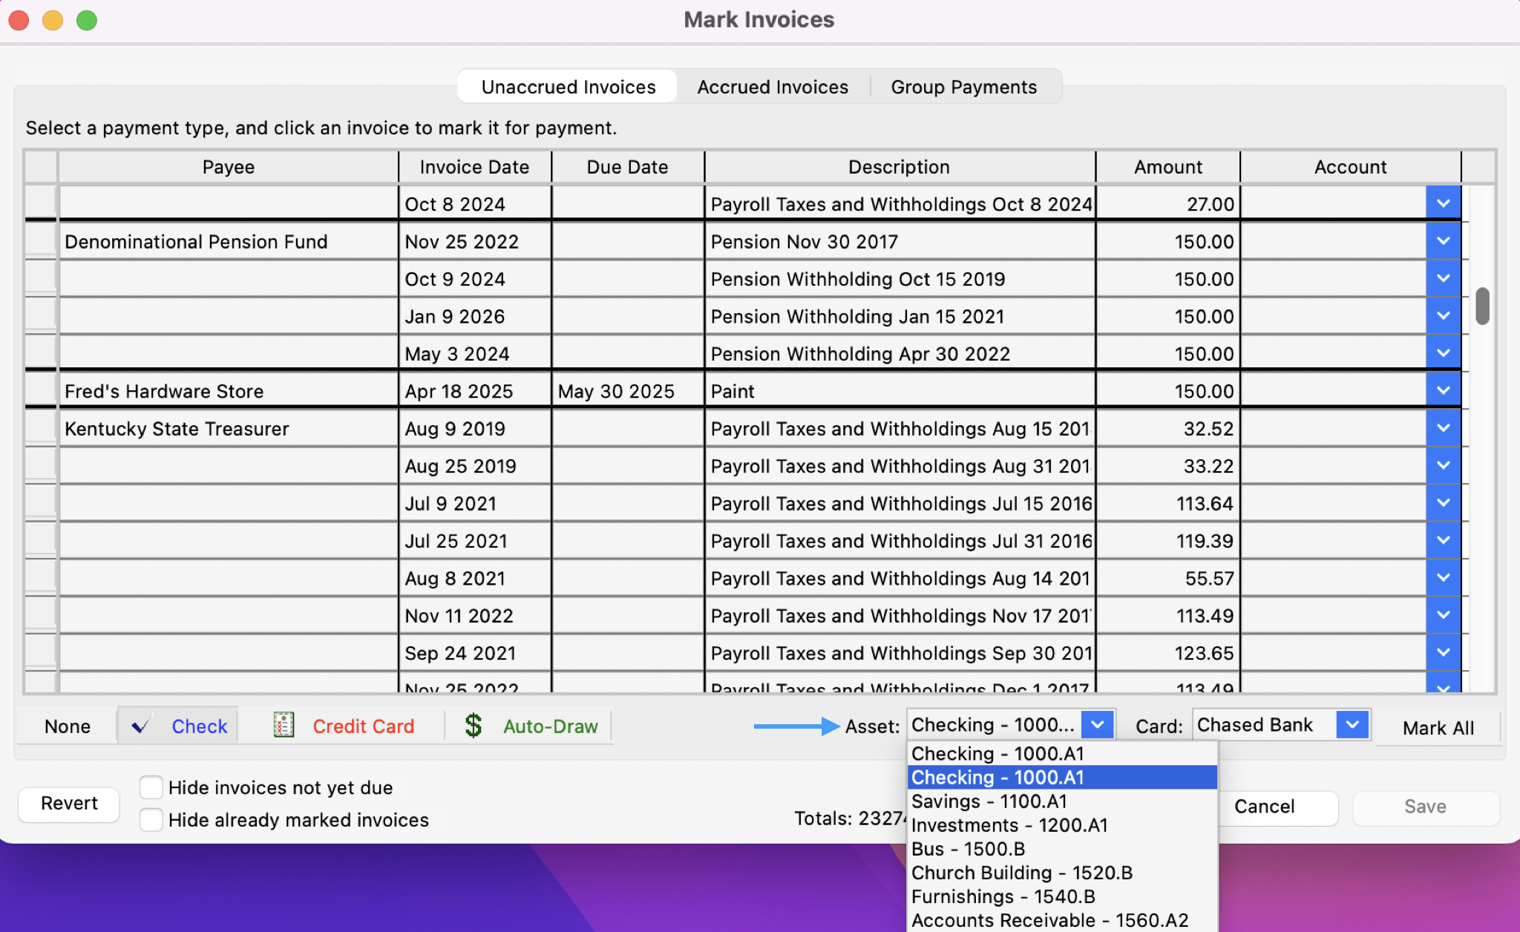Click the red close window button
Screen dimensions: 1520x932
pyautogui.click(x=19, y=20)
